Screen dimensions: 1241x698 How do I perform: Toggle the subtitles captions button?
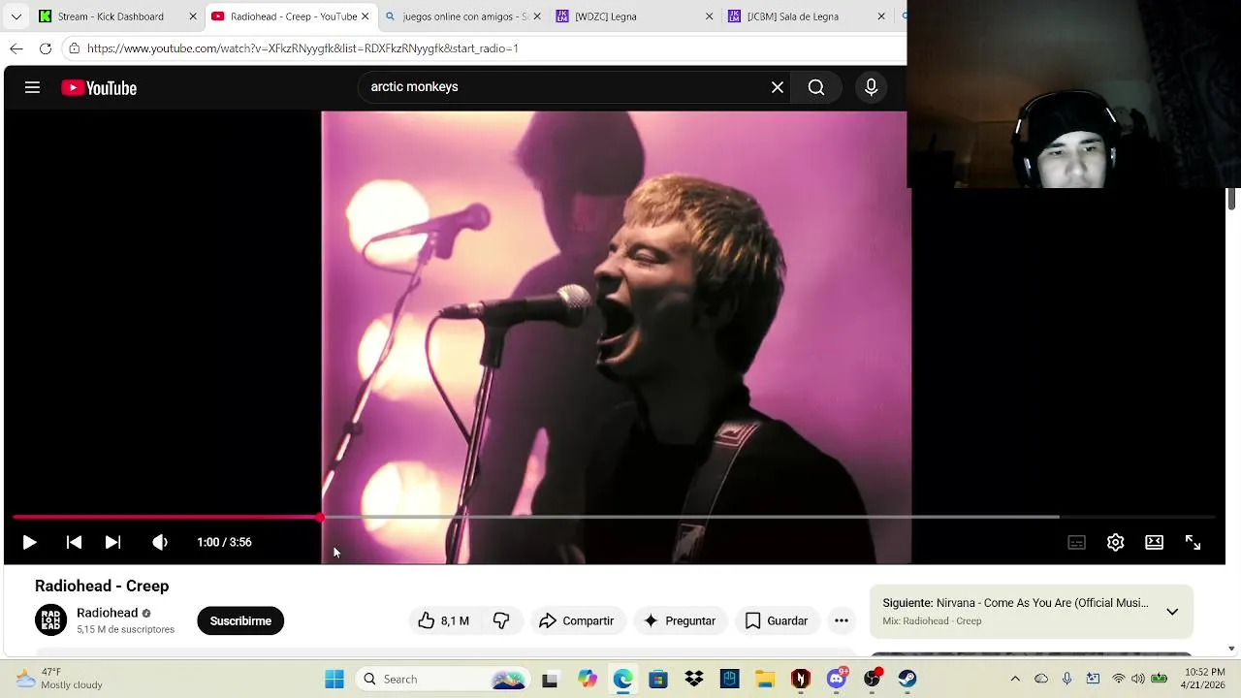1076,543
